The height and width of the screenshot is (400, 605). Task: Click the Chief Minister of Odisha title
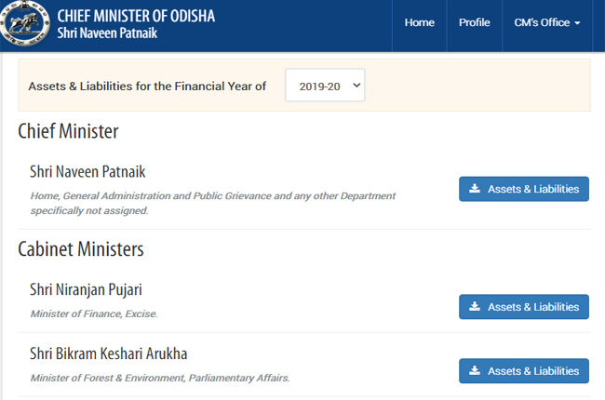point(136,16)
